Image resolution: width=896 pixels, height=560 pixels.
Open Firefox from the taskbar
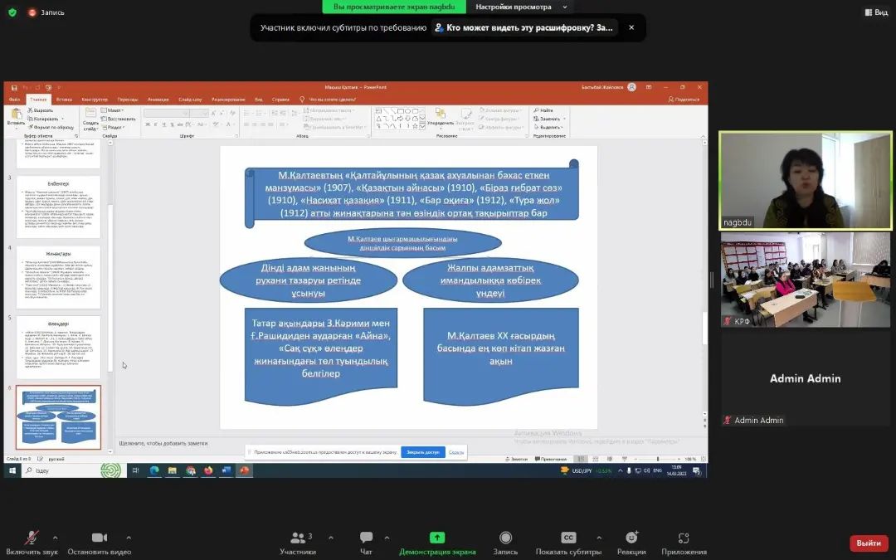[x=208, y=471]
